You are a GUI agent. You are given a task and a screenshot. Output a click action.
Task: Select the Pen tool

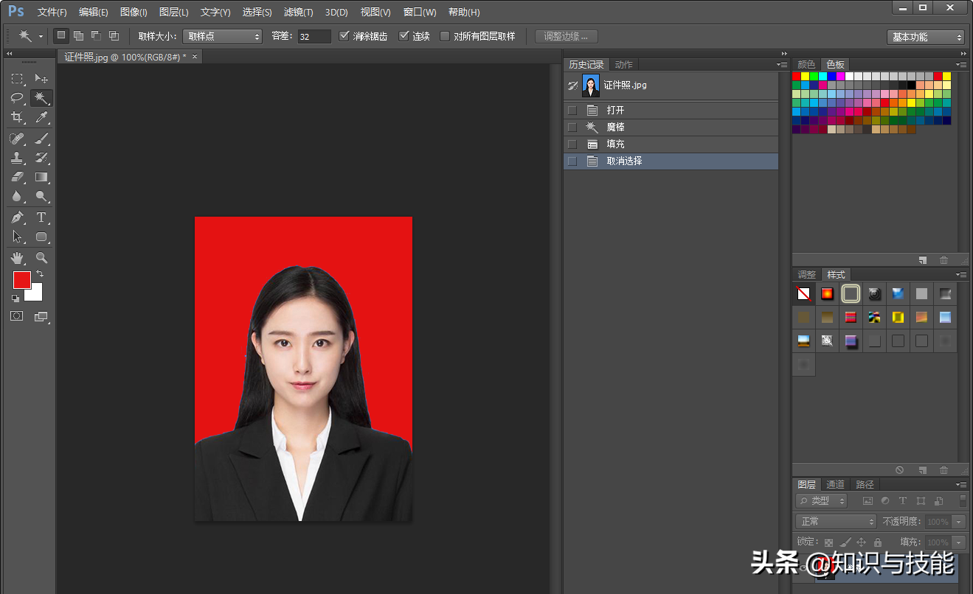[x=17, y=217]
